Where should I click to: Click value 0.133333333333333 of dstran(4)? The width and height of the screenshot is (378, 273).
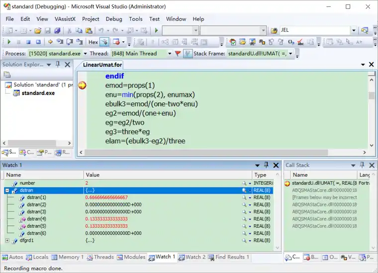point(106,219)
